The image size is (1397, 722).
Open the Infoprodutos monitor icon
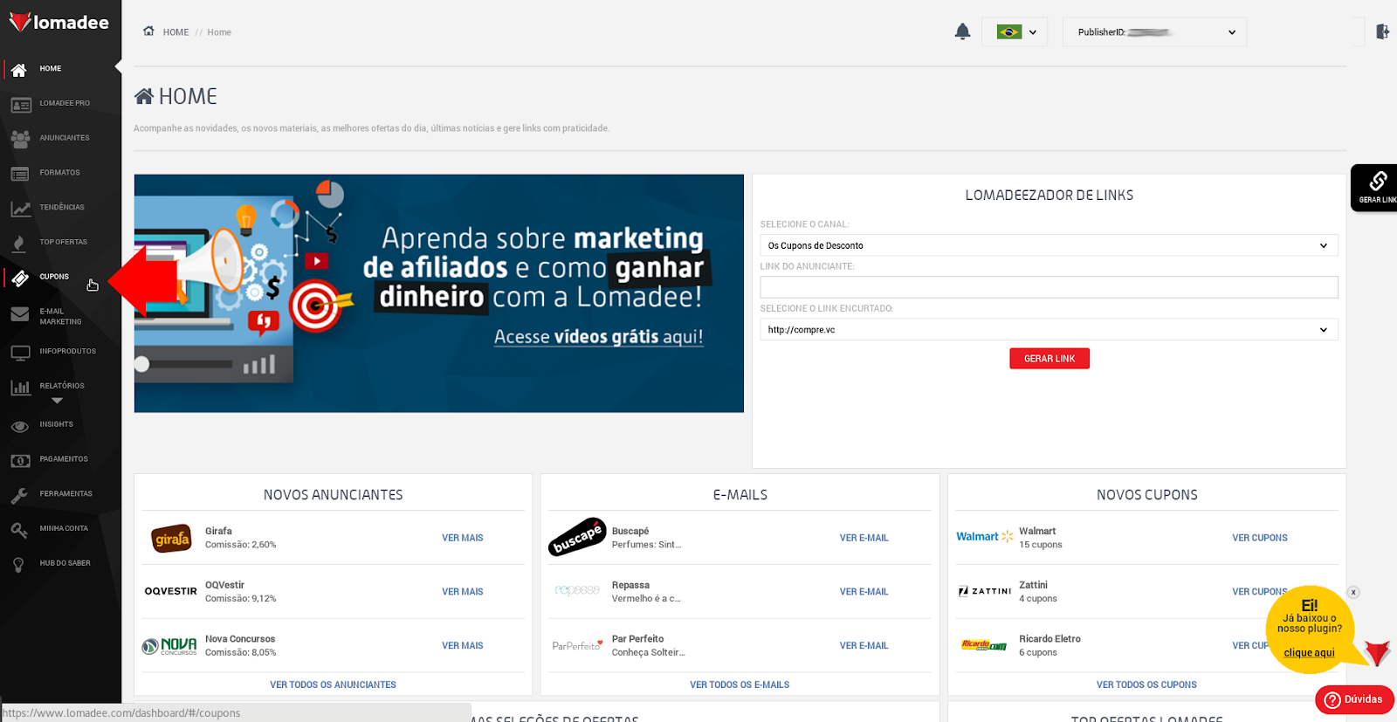[x=20, y=353]
